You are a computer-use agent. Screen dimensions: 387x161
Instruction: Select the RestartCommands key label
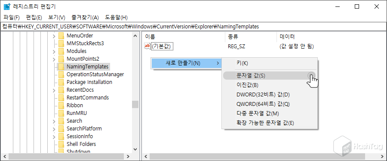(88, 98)
